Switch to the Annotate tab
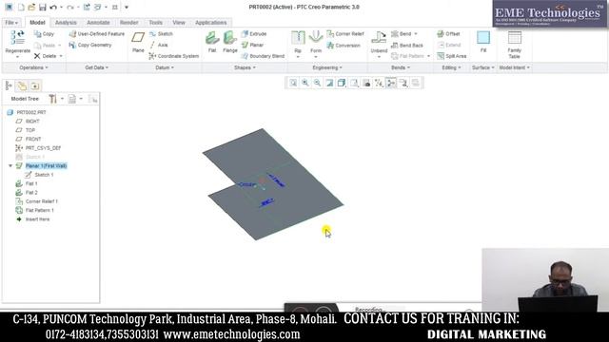 point(98,23)
